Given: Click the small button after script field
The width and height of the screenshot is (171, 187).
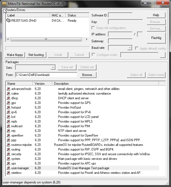Looking at the screenshot, I should 163,55.
